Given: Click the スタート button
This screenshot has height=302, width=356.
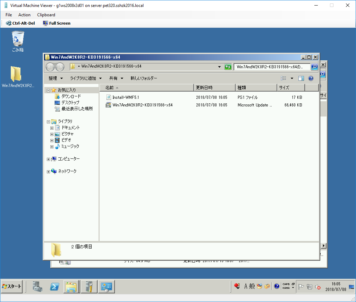Looking at the screenshot, I should (x=12, y=287).
